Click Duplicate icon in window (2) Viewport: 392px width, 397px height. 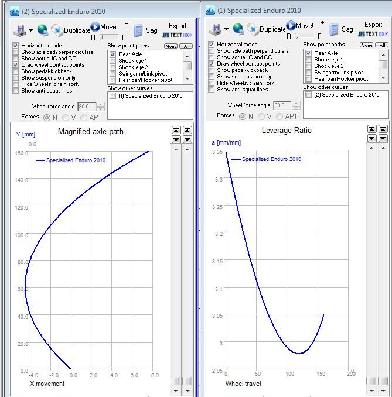coord(57,30)
